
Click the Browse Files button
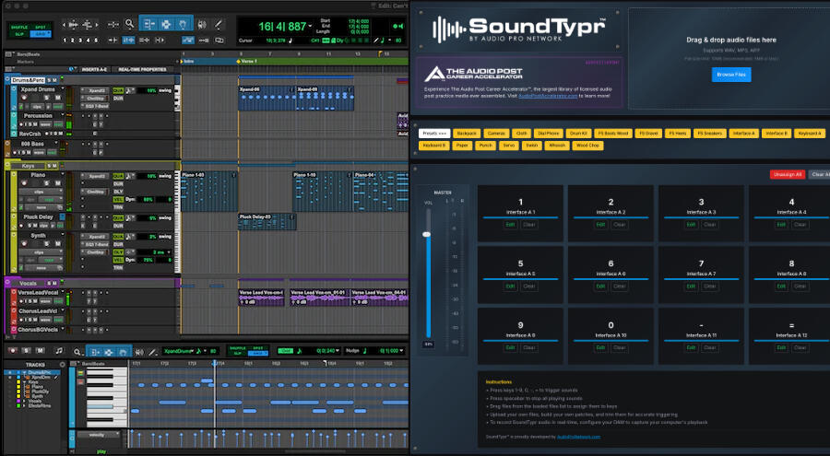click(731, 75)
